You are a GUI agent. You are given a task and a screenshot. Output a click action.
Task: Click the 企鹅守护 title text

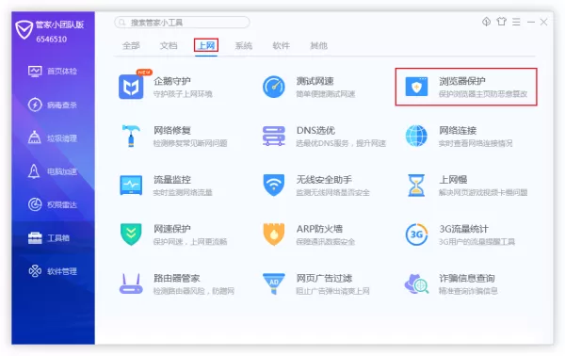(172, 81)
